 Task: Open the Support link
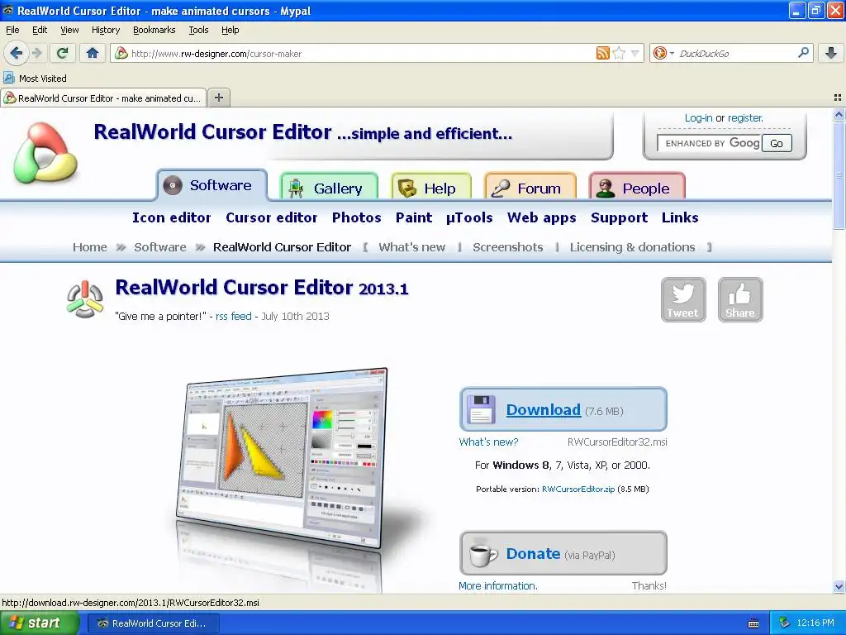tap(619, 217)
